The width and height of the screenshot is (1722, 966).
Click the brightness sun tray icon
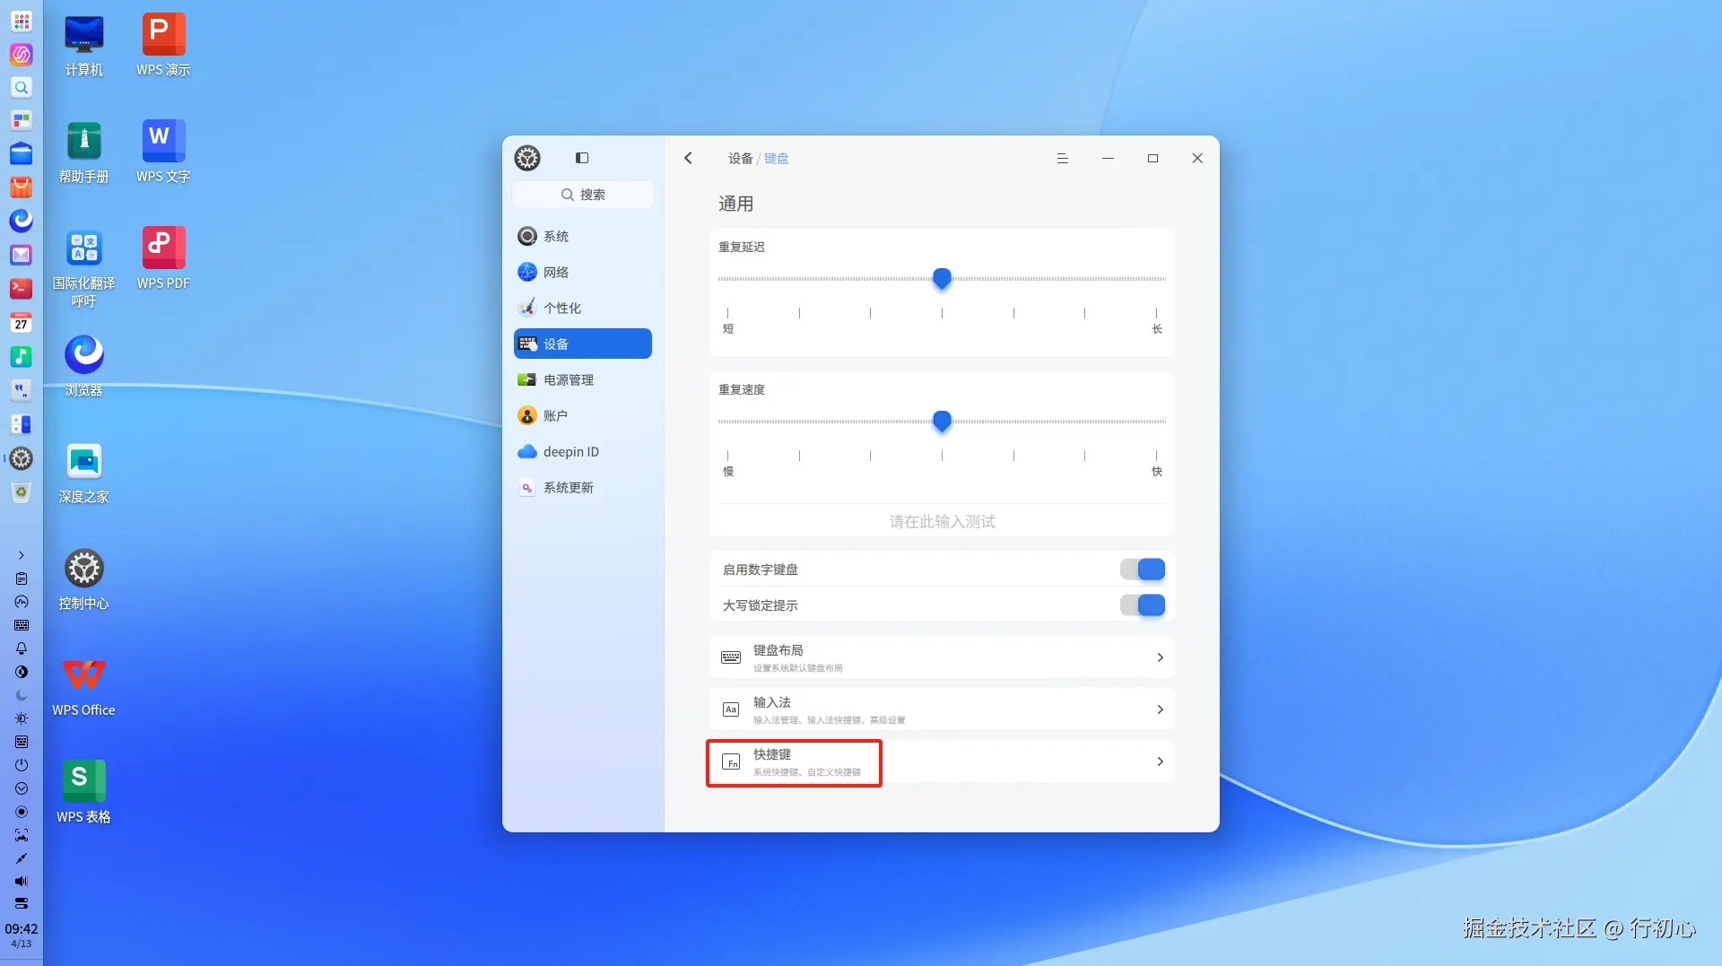[x=22, y=718]
